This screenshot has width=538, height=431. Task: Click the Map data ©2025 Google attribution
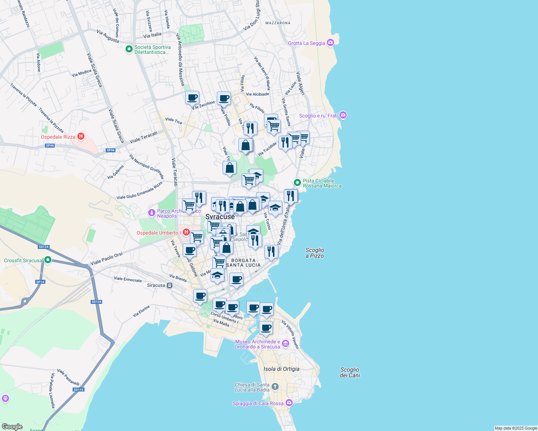point(516,428)
